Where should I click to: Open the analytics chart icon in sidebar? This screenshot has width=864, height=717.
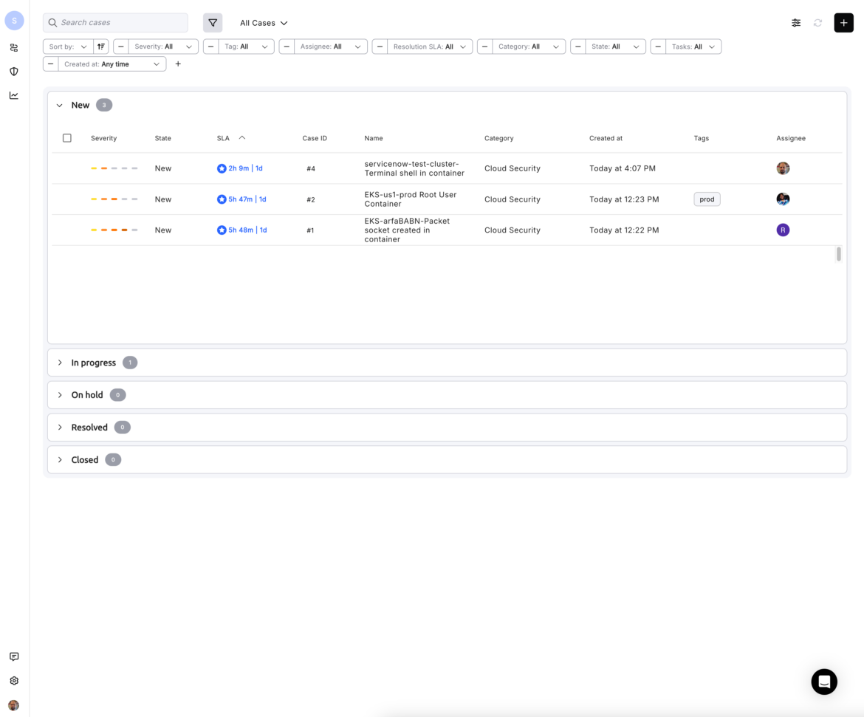[14, 95]
